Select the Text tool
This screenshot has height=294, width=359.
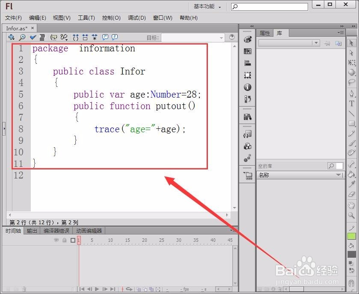point(351,104)
